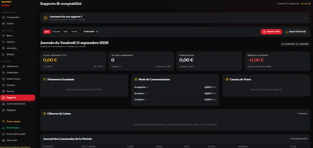The width and height of the screenshot is (313, 148).
Task: Click the DATE & HEURE column header
Action: (88, 146)
